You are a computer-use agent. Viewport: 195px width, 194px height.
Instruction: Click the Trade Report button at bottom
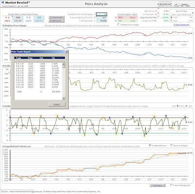coord(157,185)
